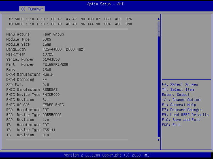Click the F1: General Help hint
Viewport: 213px width, 159px height.
179,105
